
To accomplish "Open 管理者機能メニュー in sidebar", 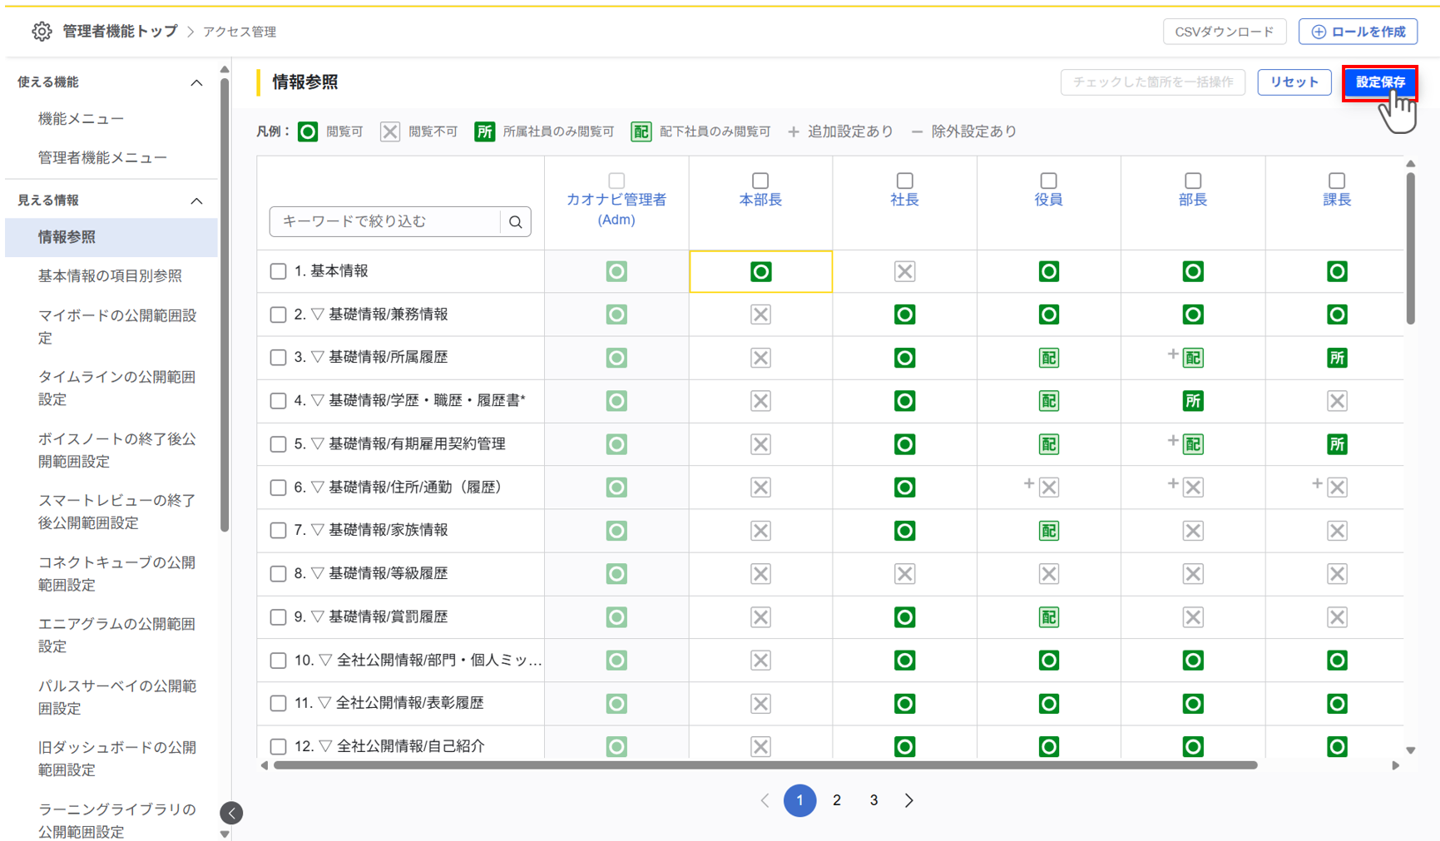I will point(102,157).
